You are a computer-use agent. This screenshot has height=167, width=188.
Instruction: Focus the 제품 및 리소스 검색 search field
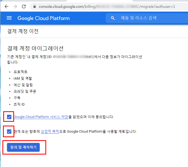point(147,18)
